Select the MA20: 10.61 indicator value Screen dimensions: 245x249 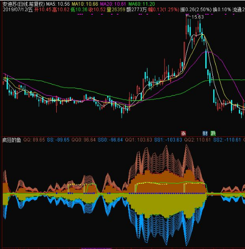pos(113,4)
